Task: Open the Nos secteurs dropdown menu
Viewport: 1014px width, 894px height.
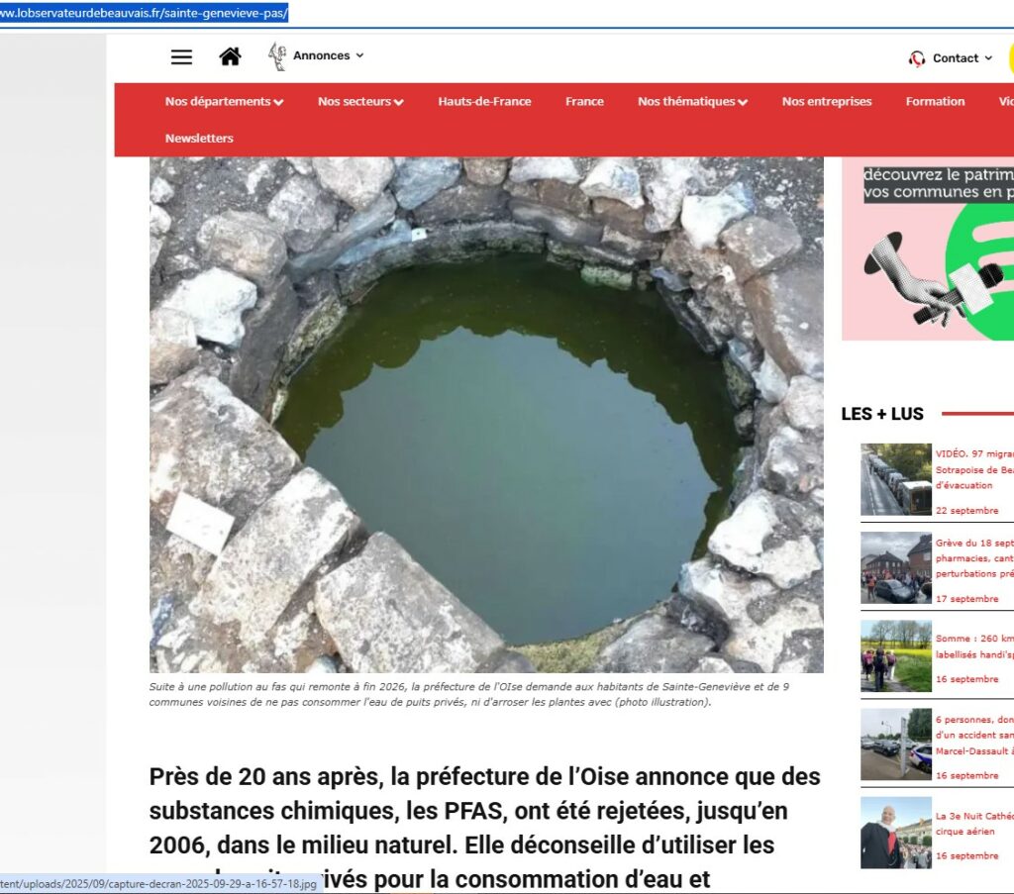Action: pos(360,102)
